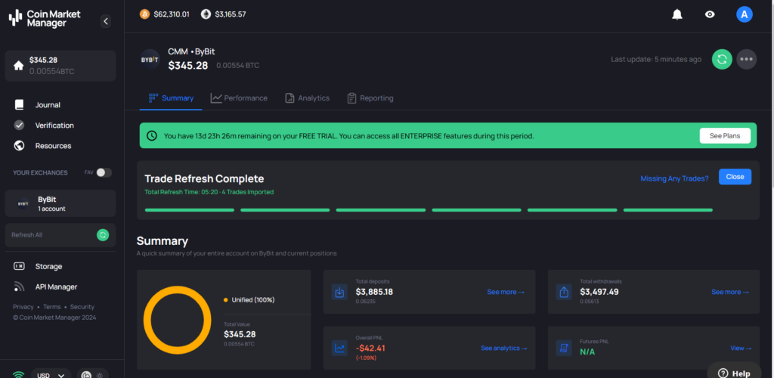Click the Coin Market Manager logo
Screen dimensions: 774x378
tap(45, 18)
